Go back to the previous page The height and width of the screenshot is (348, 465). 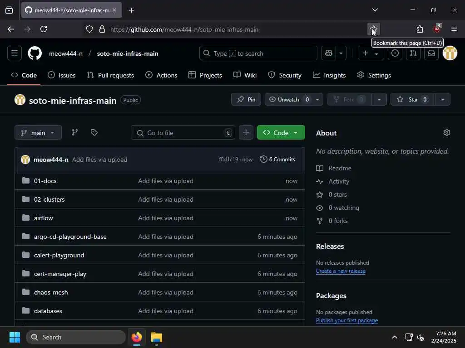11,29
